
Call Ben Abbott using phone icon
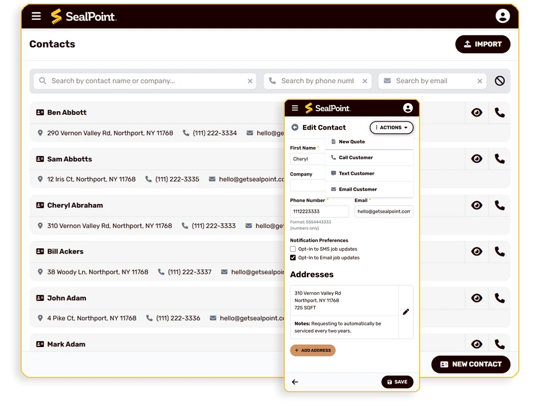click(499, 113)
